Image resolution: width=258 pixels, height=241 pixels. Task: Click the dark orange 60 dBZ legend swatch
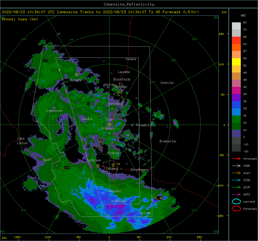pos(236,47)
